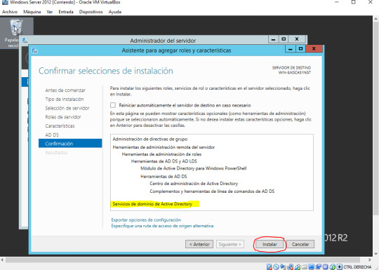The image size is (379, 270).
Task: Click the horizontal scrollbar left arrow
Action: click(2, 259)
